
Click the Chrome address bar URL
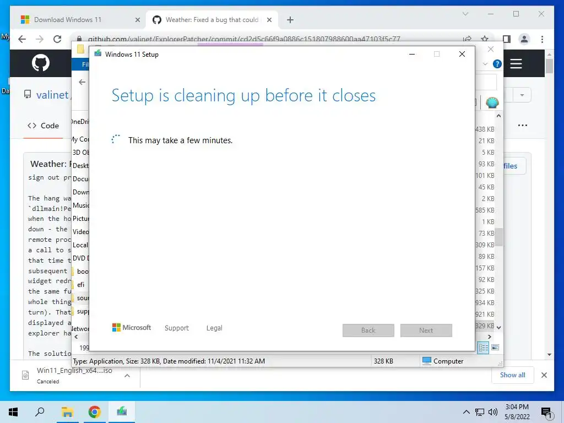coord(244,39)
